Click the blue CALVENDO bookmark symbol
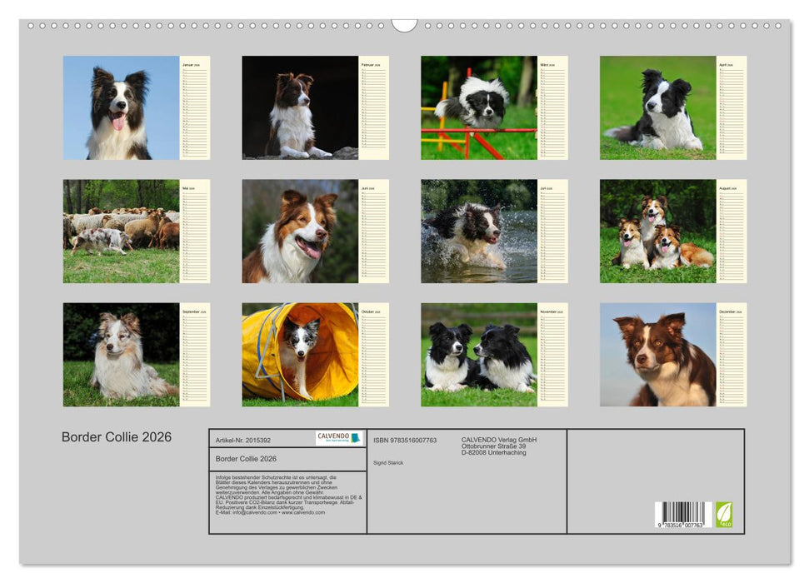The height and width of the screenshot is (583, 809). 357,438
